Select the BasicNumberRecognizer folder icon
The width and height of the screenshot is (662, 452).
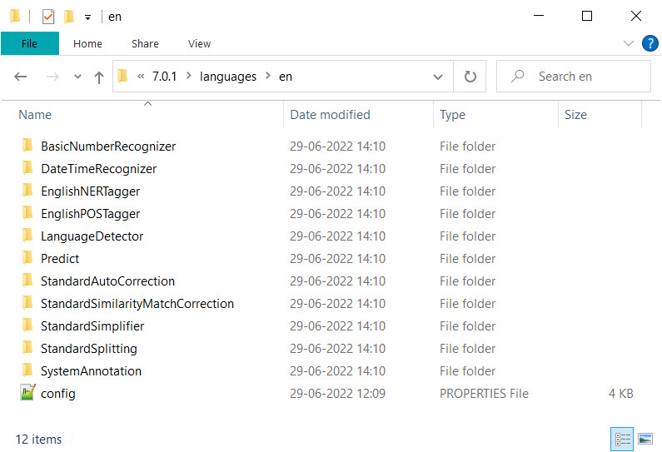[x=27, y=146]
